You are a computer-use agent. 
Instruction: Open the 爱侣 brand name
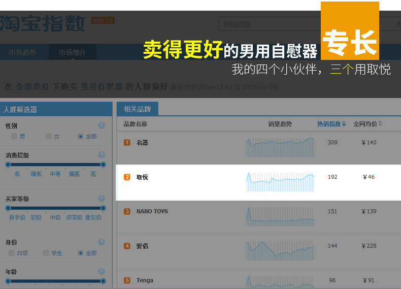[x=142, y=246]
